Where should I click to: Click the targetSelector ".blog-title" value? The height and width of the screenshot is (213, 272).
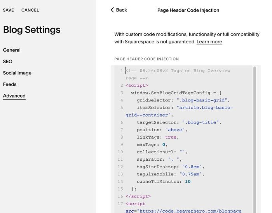click(x=201, y=122)
